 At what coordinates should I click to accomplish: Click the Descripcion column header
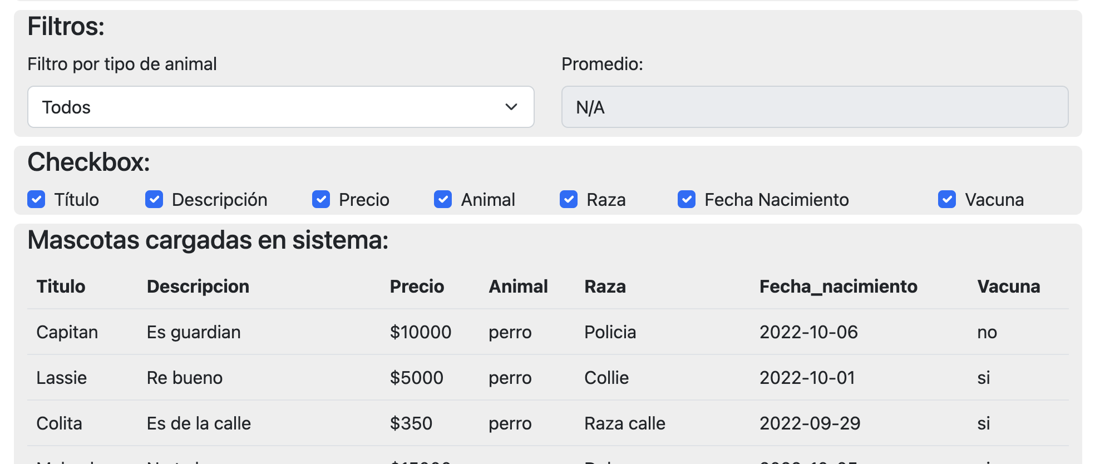pos(198,287)
